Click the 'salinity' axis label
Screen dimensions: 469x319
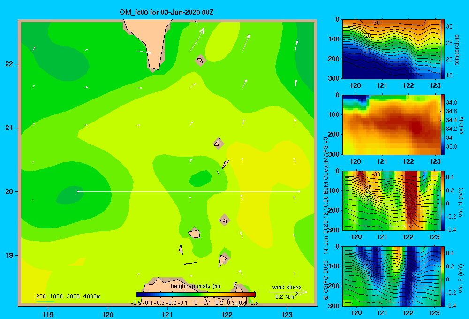point(461,125)
